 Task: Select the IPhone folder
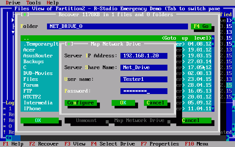point(32,109)
